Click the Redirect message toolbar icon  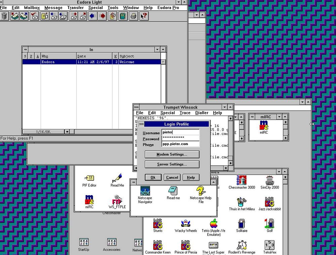pyautogui.click(x=83, y=16)
